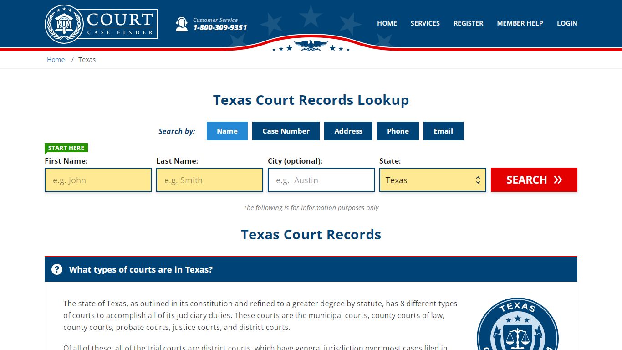Click the eagle emblem in the header
Viewport: 622px width, 350px height.
(x=311, y=45)
